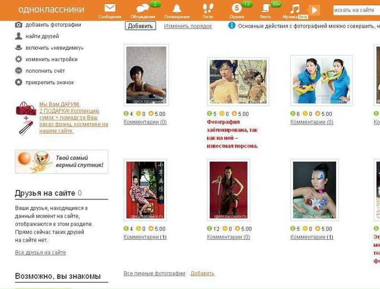Open Обсуждения chat bubbles icon

pyautogui.click(x=143, y=9)
